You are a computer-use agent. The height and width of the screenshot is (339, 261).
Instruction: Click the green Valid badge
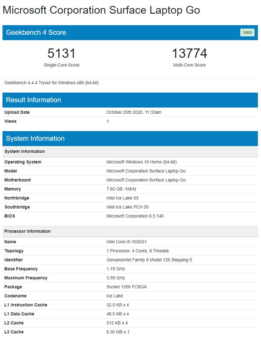(x=247, y=32)
